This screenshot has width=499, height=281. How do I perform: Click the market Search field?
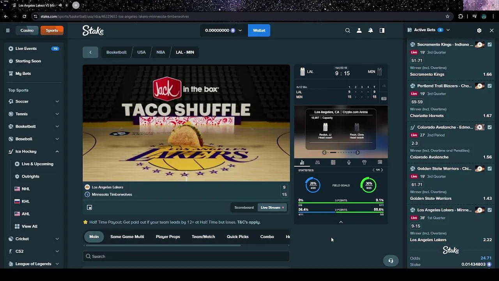click(x=186, y=256)
